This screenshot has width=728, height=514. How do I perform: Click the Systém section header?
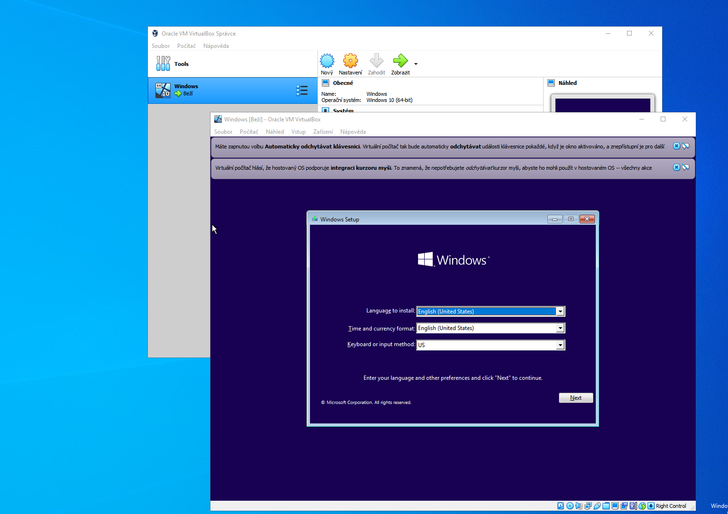coord(343,110)
